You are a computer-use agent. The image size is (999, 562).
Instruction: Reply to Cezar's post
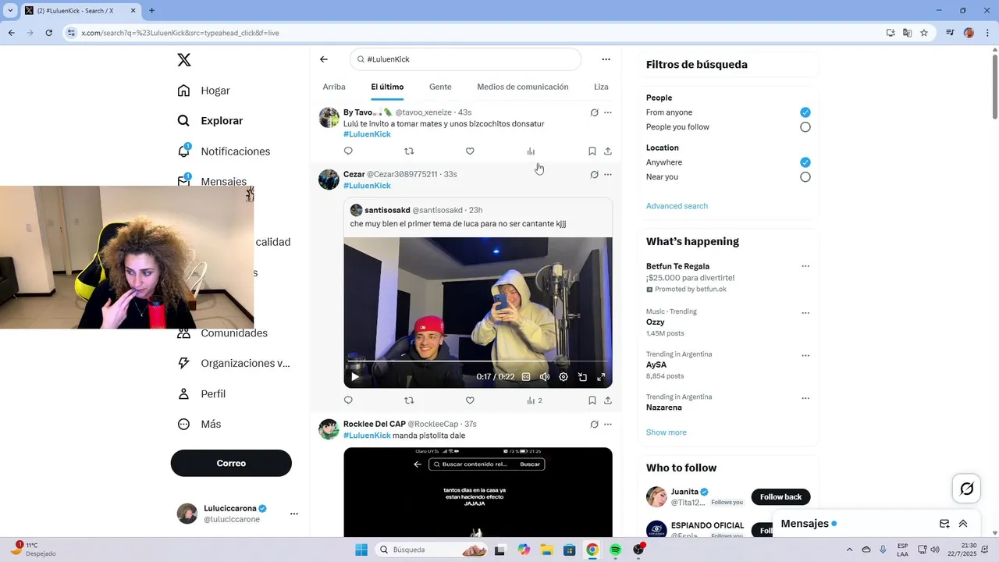tap(348, 400)
